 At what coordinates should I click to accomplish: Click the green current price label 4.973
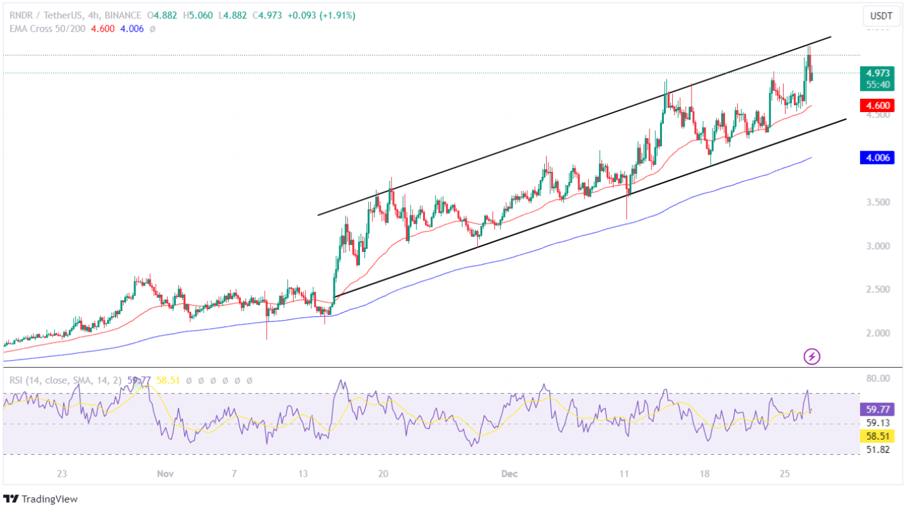pos(878,72)
